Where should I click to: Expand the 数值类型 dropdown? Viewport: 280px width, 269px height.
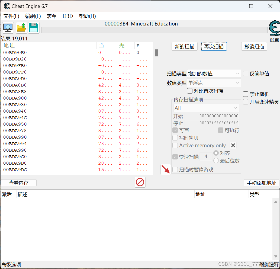coord(214,83)
